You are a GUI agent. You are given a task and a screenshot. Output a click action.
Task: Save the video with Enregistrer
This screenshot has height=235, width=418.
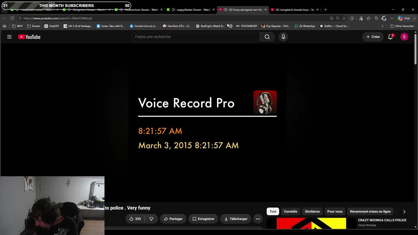pos(203,219)
